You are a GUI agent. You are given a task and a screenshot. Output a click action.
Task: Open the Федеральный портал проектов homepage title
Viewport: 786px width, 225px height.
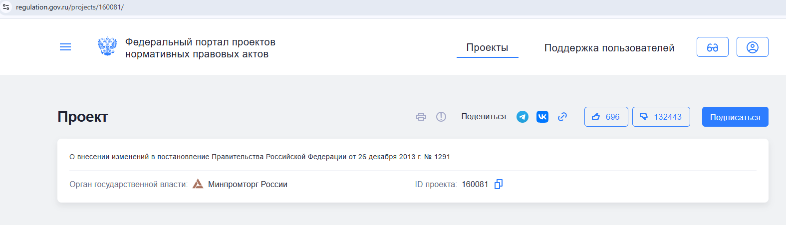200,48
